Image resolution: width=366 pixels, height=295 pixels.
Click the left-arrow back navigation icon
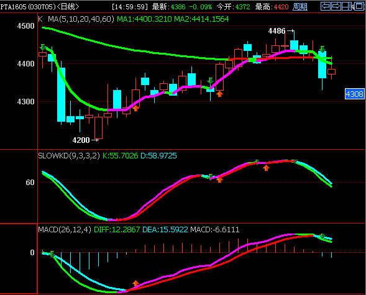pyautogui.click(x=326, y=6)
